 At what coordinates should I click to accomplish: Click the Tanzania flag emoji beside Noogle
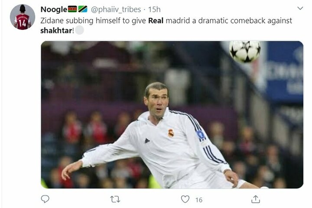(83, 9)
